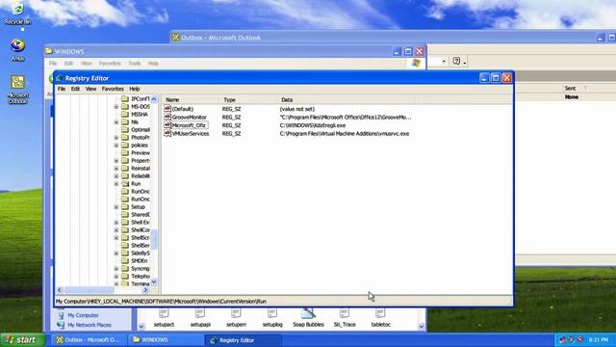Click tree pane horizontal scroll left arrow
Viewport: 616px width, 347px height.
pyautogui.click(x=60, y=290)
